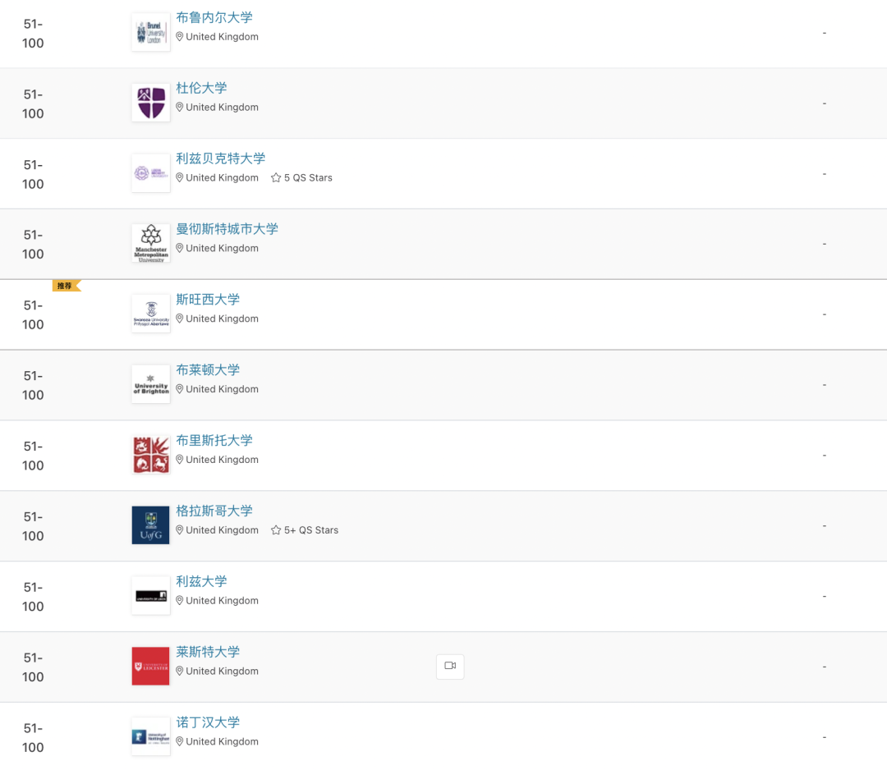887x770 pixels.
Task: Open the 斯旺西大学 university link
Action: tap(208, 300)
